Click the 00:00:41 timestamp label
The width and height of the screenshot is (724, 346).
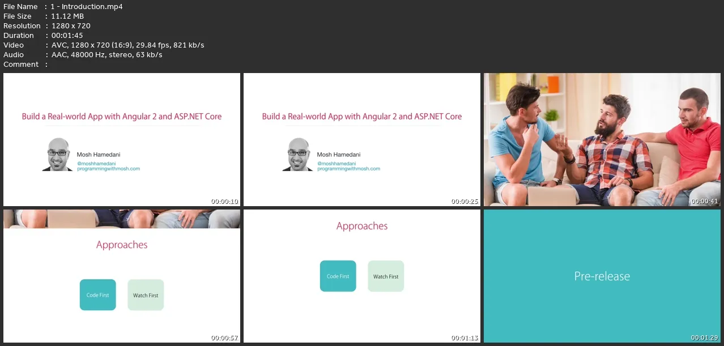pyautogui.click(x=705, y=202)
